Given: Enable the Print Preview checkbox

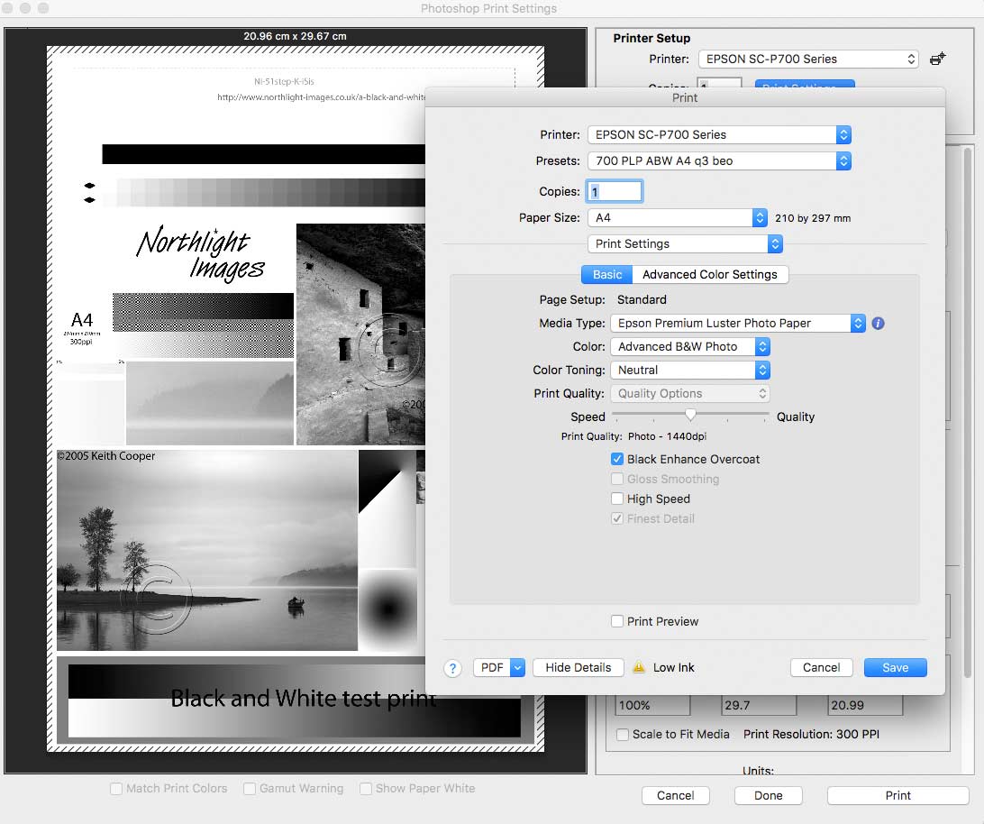Looking at the screenshot, I should point(617,621).
